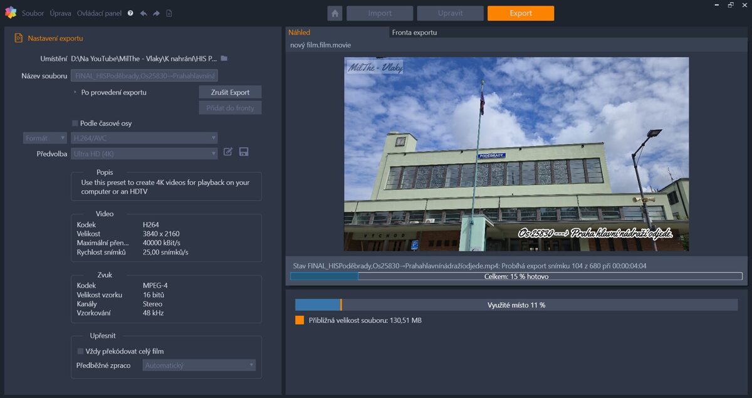This screenshot has height=398, width=752.
Task: Open the Soubor menu
Action: [33, 13]
